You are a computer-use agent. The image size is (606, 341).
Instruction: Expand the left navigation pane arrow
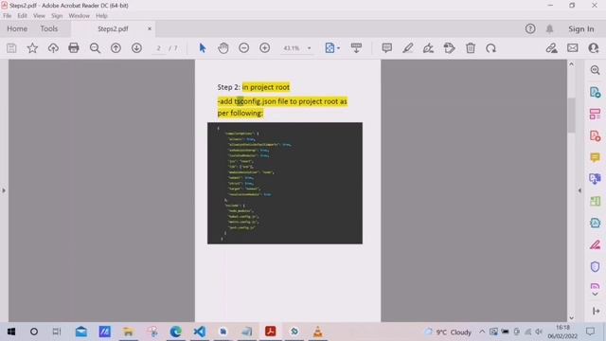point(4,190)
